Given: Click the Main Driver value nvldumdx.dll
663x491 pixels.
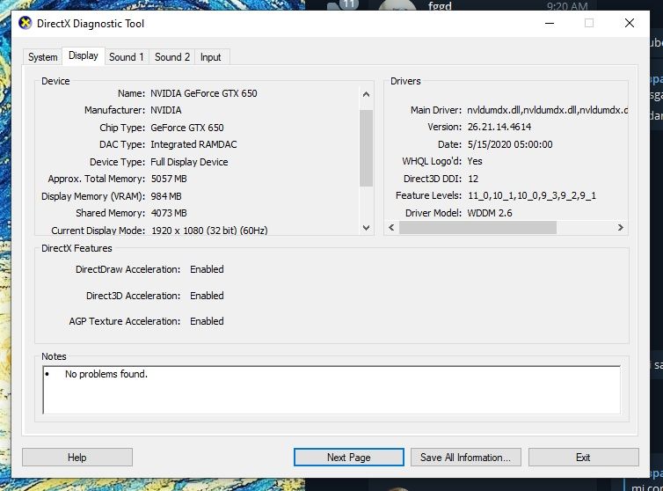Looking at the screenshot, I should tap(547, 110).
